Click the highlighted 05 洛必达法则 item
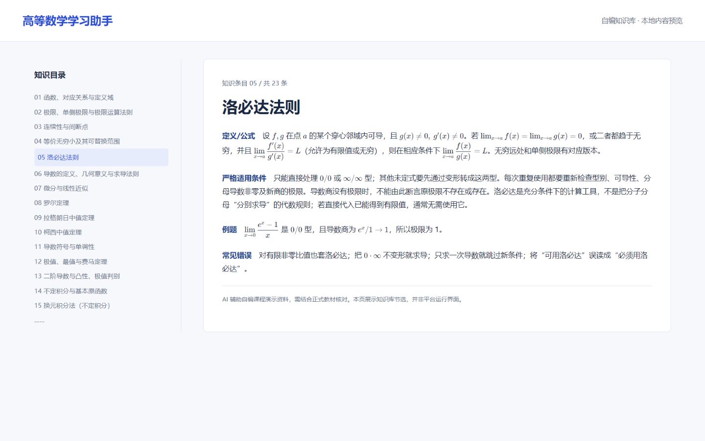Screen dimensions: 705x441 101,157
